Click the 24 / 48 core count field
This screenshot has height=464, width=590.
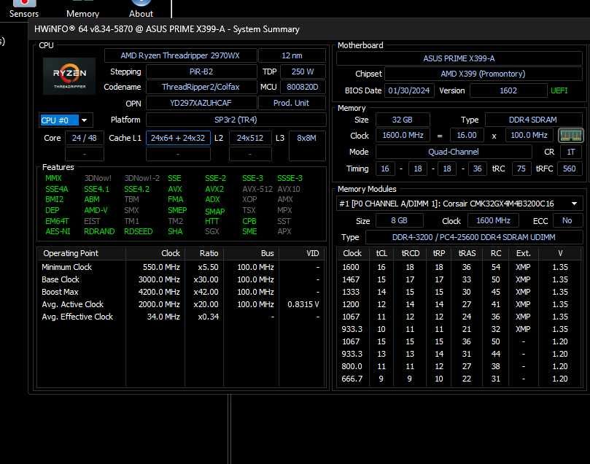click(85, 138)
